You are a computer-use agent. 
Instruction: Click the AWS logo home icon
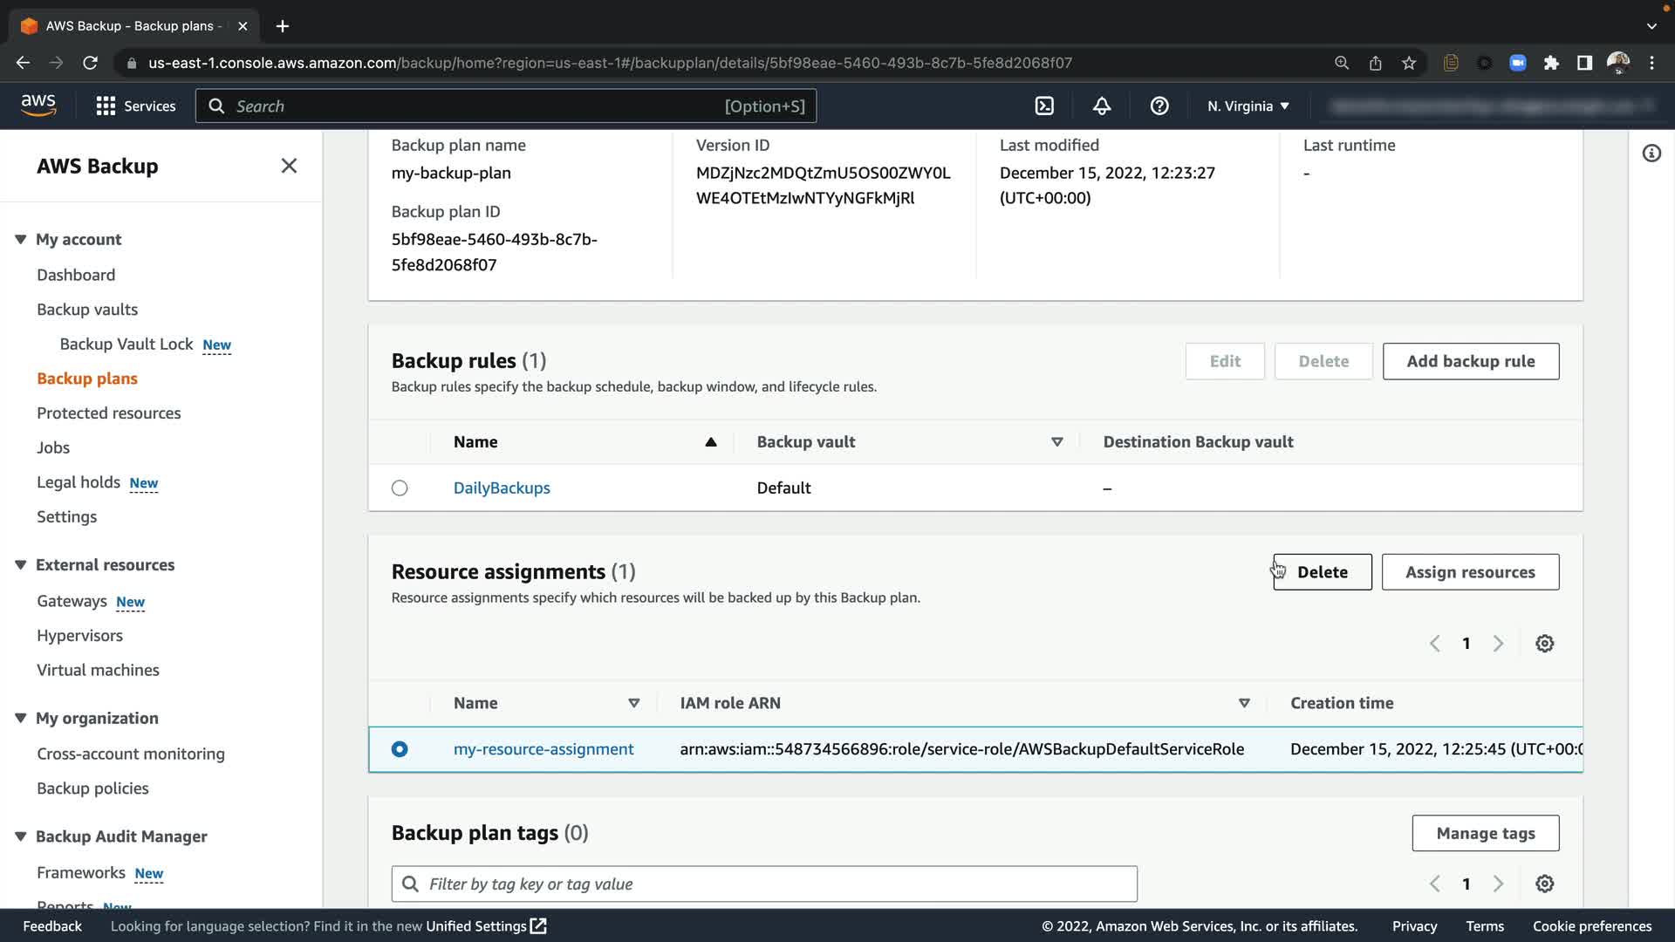(38, 106)
